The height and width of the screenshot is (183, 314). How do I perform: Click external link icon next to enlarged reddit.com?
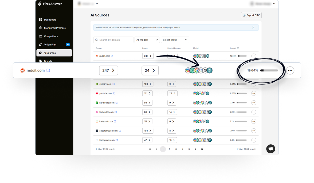coord(48,70)
